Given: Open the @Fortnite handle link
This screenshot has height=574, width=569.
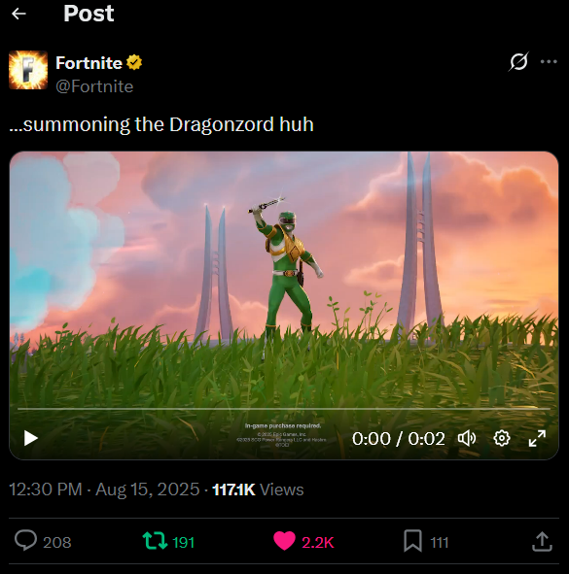Looking at the screenshot, I should pyautogui.click(x=94, y=86).
